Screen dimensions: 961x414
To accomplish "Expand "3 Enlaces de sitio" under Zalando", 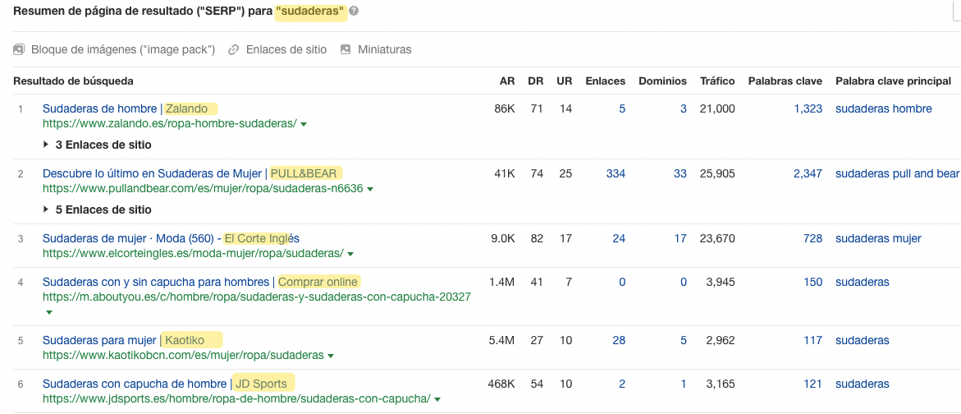I will click(x=97, y=145).
